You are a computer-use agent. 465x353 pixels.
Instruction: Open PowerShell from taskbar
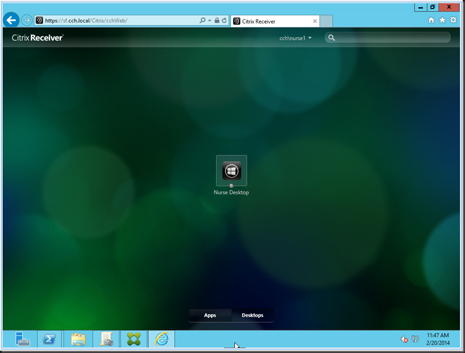49,339
